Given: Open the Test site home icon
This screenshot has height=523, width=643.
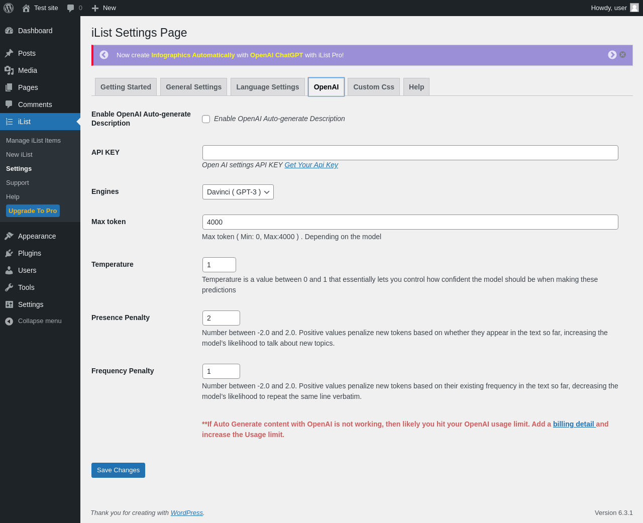Looking at the screenshot, I should (26, 8).
